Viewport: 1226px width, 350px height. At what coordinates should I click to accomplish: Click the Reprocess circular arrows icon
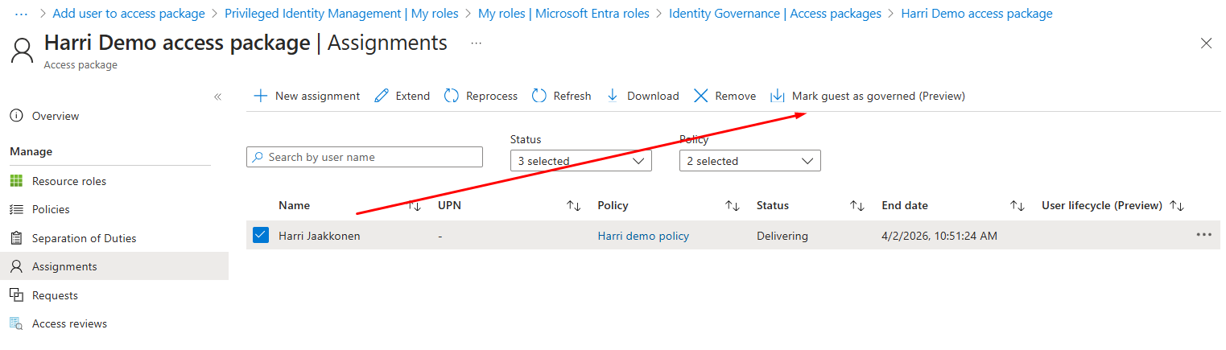coord(452,96)
